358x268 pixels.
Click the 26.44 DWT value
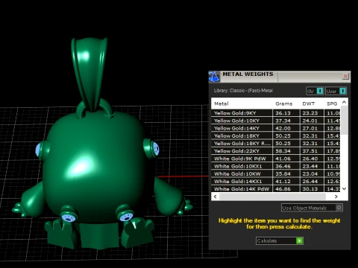coord(310,182)
